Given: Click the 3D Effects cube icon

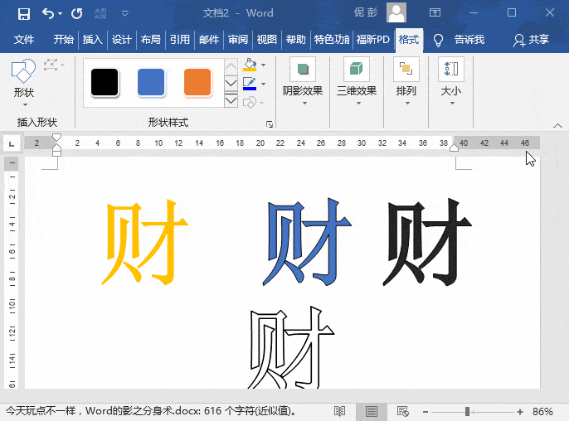Looking at the screenshot, I should [357, 70].
